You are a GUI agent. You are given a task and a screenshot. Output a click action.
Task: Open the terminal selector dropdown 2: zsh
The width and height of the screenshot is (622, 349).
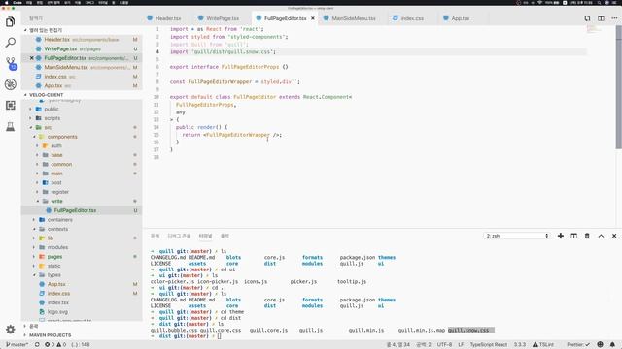pyautogui.click(x=517, y=236)
